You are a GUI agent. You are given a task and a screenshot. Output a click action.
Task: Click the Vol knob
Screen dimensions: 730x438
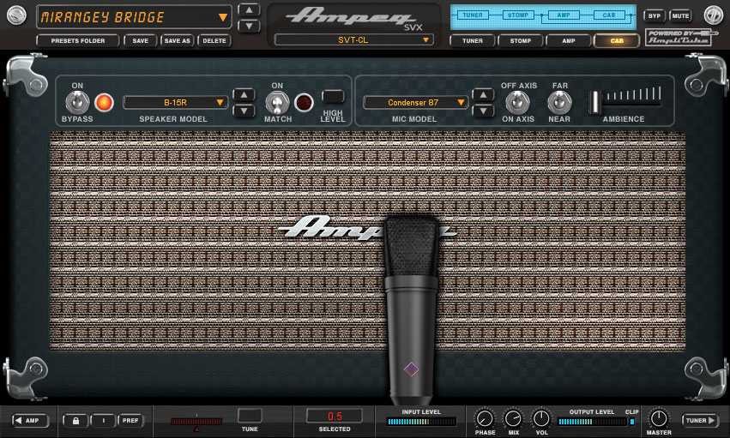pos(541,418)
